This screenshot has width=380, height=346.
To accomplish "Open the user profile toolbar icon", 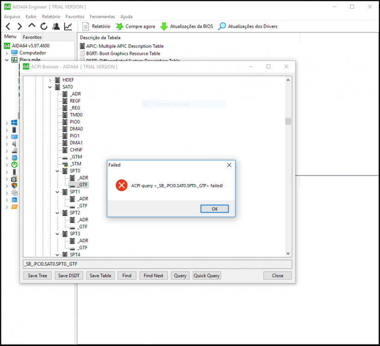I will point(56,26).
